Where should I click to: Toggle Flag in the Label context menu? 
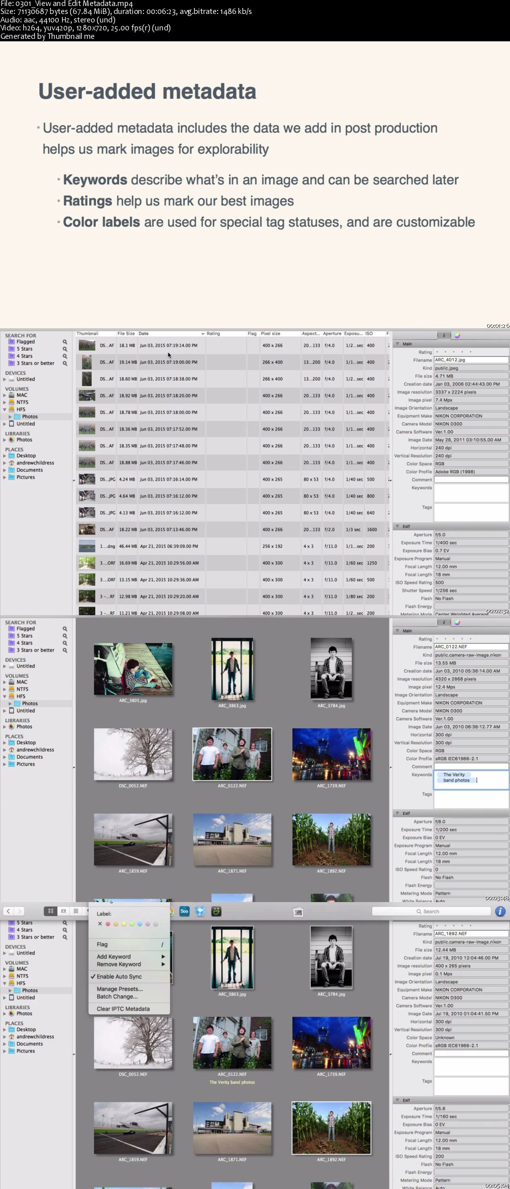129,944
